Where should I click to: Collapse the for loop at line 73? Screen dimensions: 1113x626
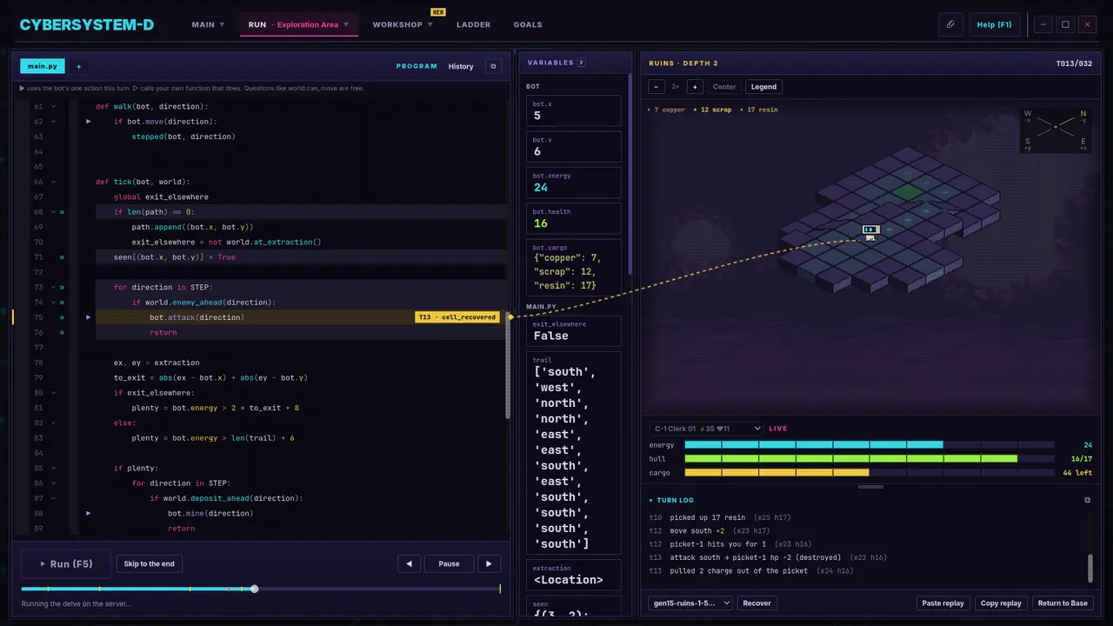(53, 287)
